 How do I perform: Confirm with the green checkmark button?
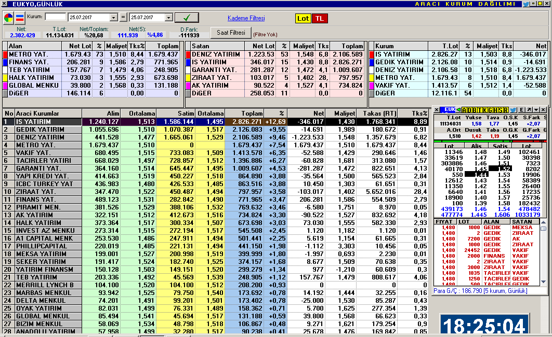[187, 18]
